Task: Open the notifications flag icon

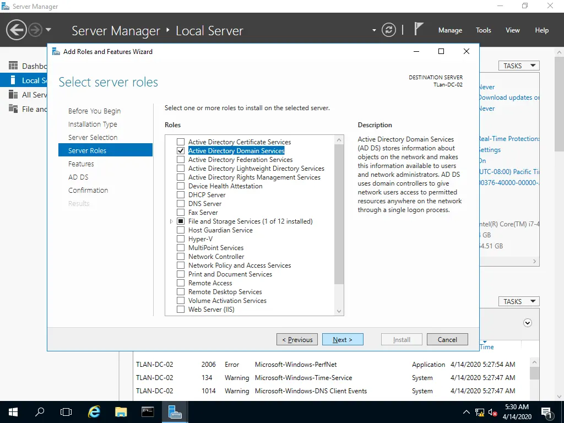Action: click(x=419, y=29)
